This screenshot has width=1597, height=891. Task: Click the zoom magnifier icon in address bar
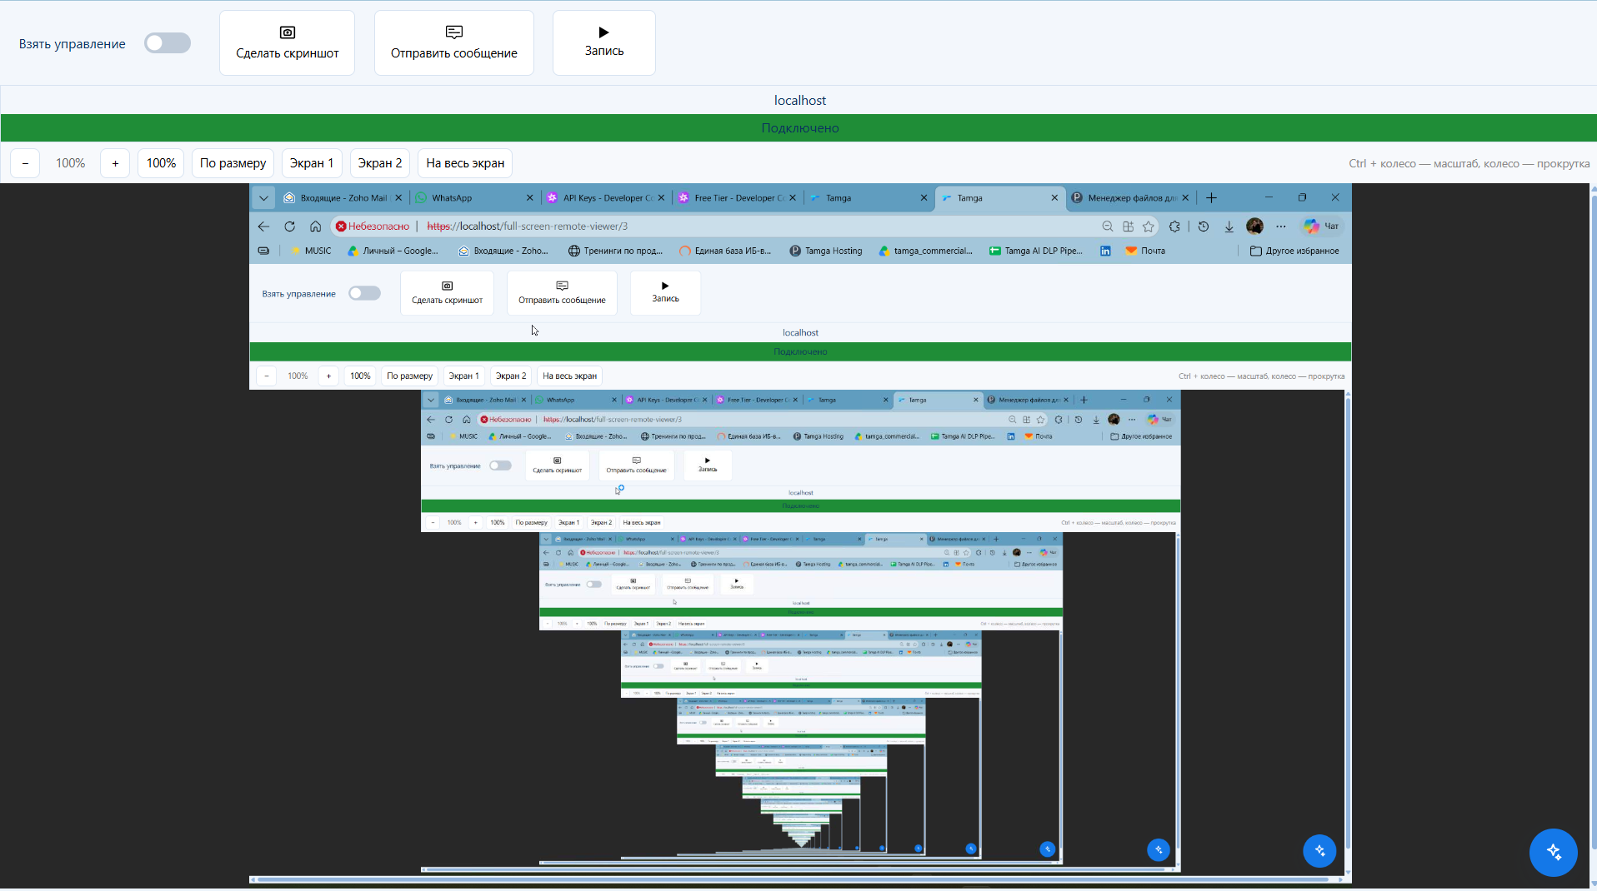(x=1107, y=226)
